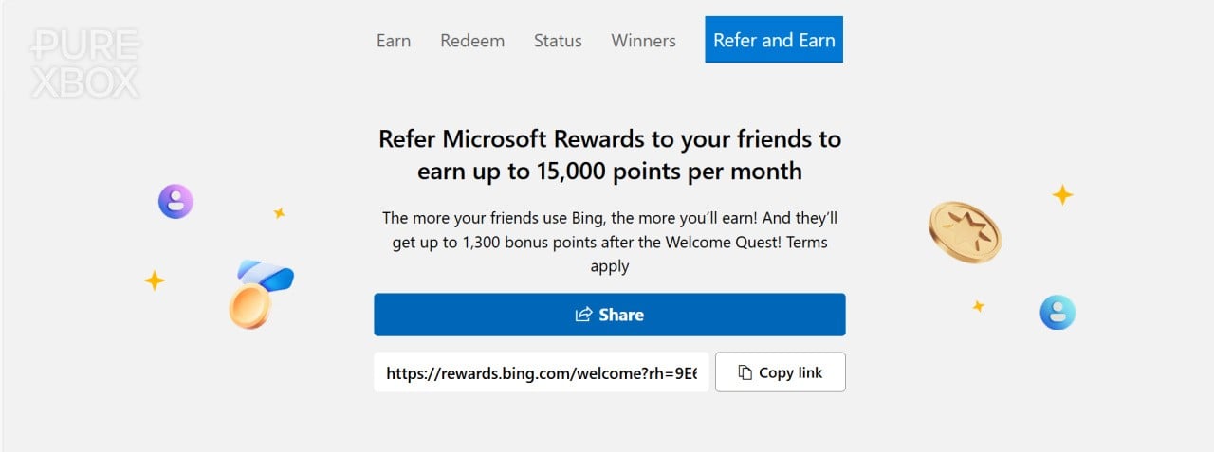Click the Refer and Earn tab
Image resolution: width=1214 pixels, height=452 pixels.
[774, 40]
